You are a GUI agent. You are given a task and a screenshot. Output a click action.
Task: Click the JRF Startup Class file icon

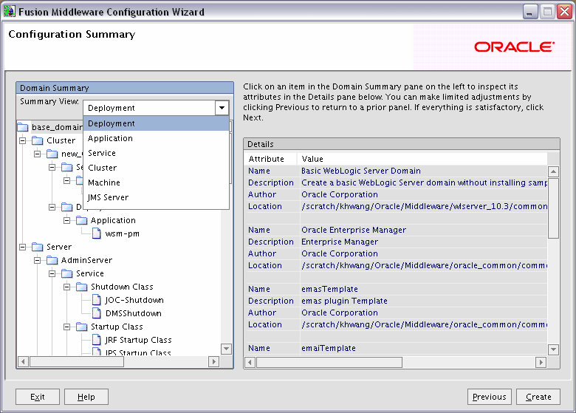coord(96,340)
